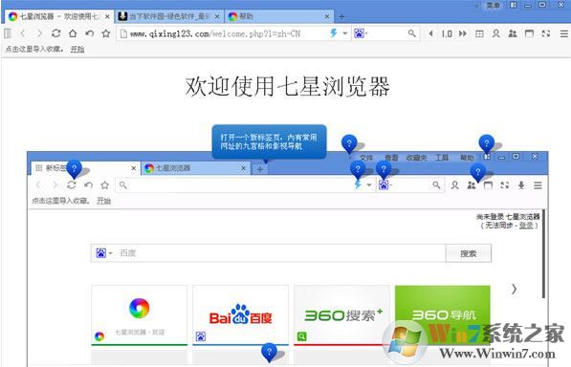Expand dropdown arrow beside the lightning icon
The height and width of the screenshot is (367, 571).
click(x=345, y=33)
